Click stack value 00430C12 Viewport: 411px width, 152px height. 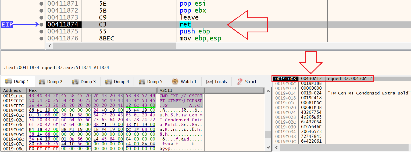tap(311, 79)
